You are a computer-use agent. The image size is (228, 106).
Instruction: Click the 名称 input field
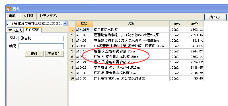point(41,38)
